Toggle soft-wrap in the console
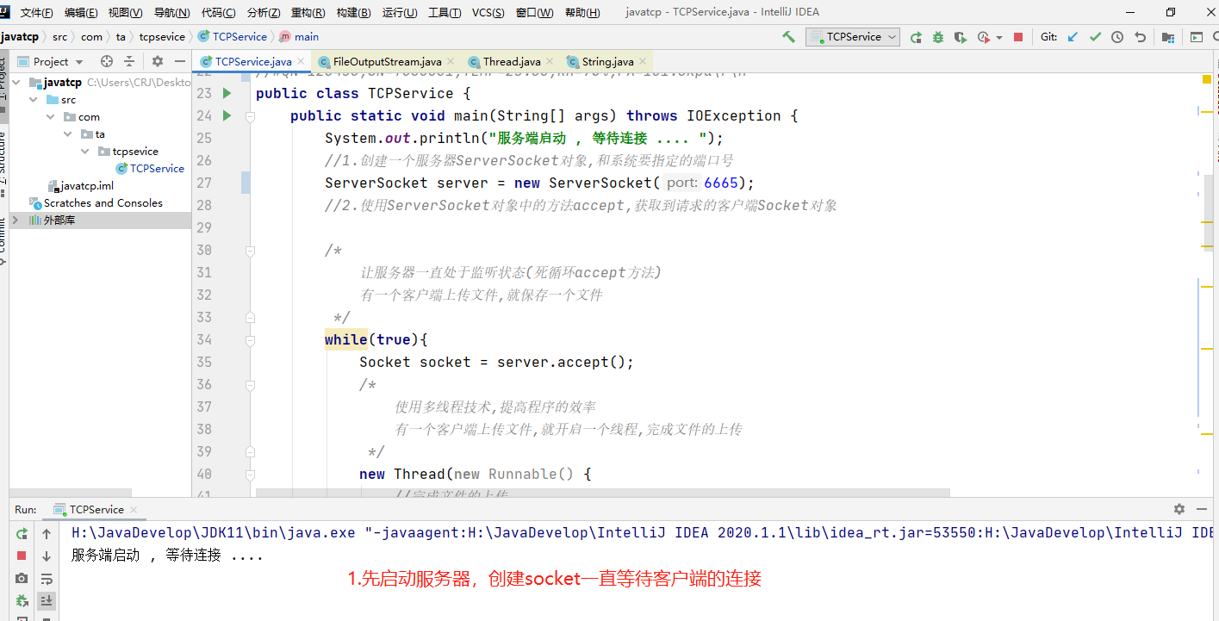 [x=46, y=579]
